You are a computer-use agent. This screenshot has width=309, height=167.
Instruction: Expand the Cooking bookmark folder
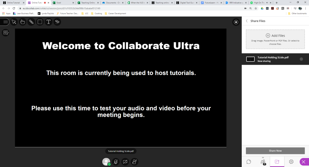(x=96, y=14)
